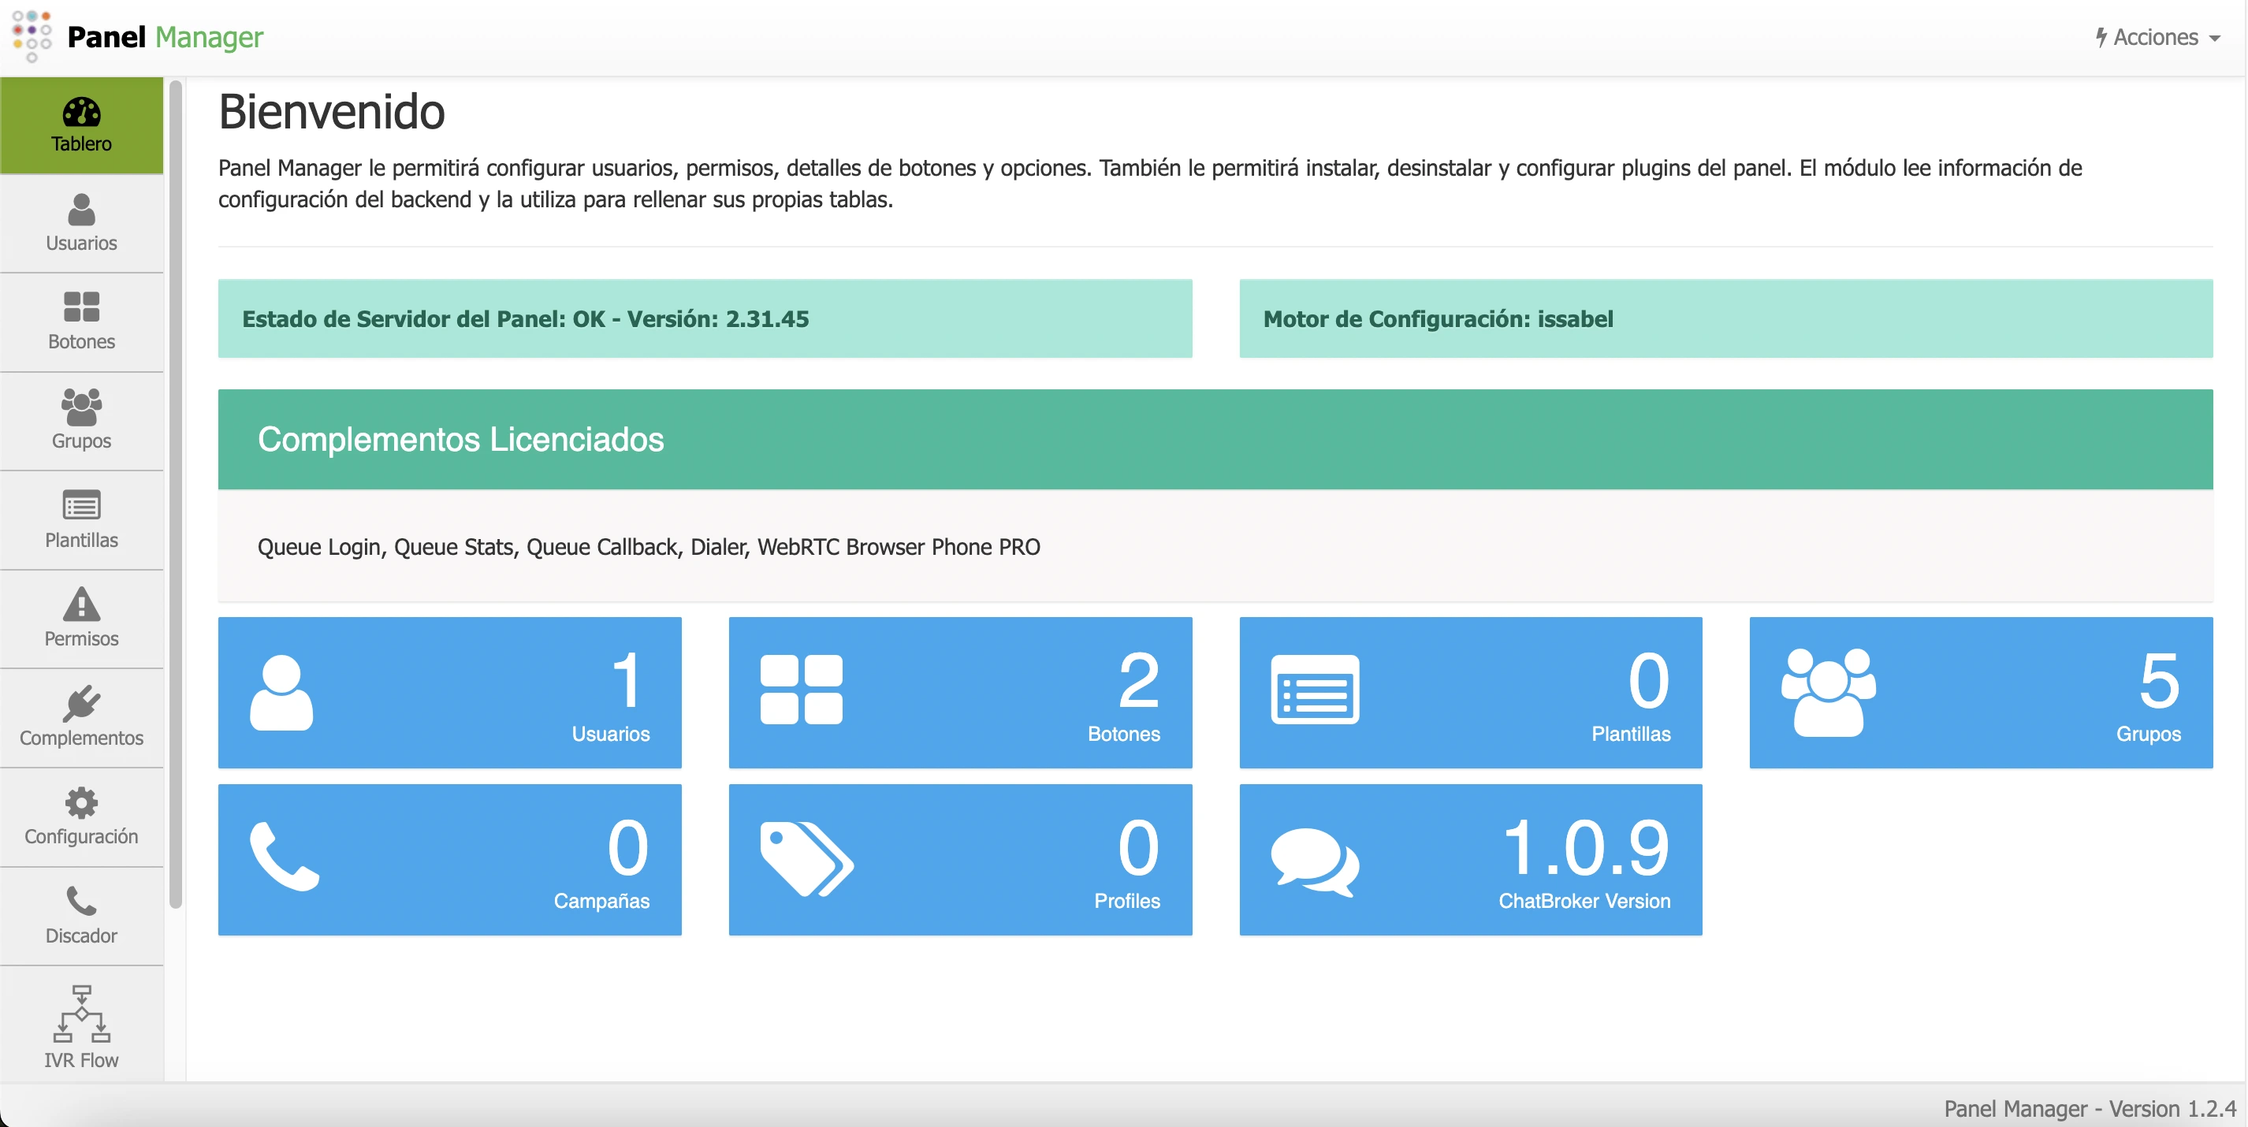Select the IVR Flow sidebar icon

tap(81, 1026)
